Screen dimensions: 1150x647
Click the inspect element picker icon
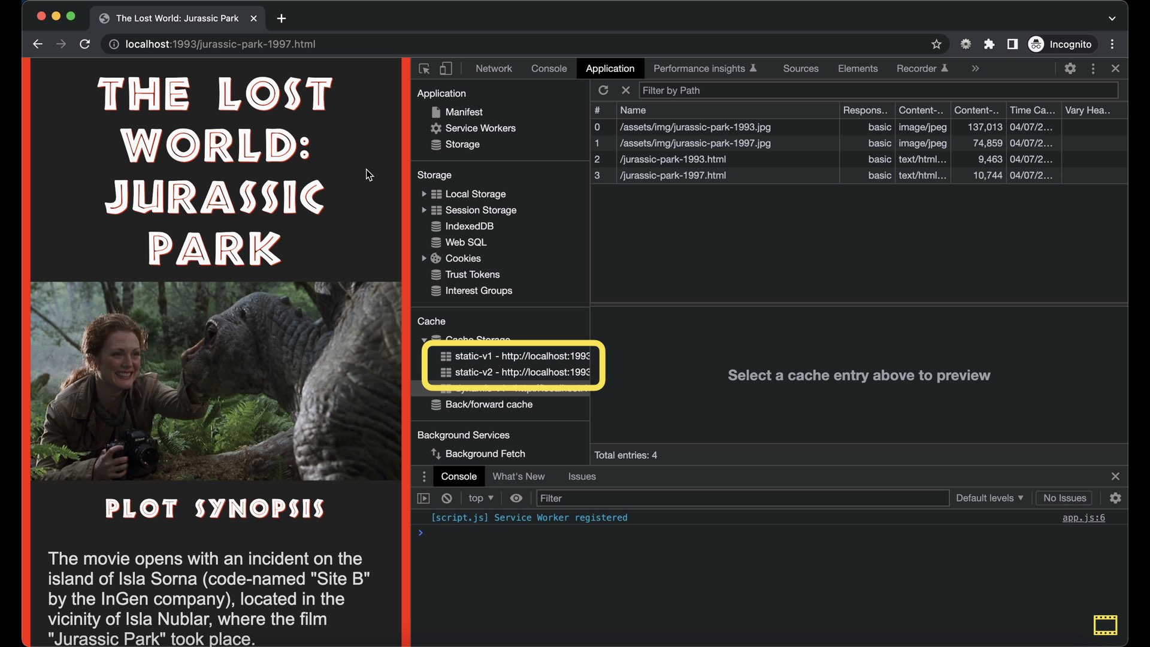tap(424, 69)
